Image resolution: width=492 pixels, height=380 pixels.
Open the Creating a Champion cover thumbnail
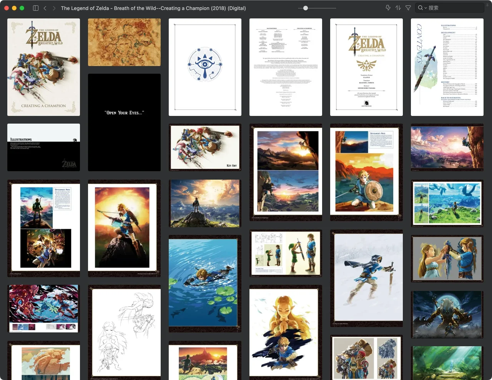point(44,67)
